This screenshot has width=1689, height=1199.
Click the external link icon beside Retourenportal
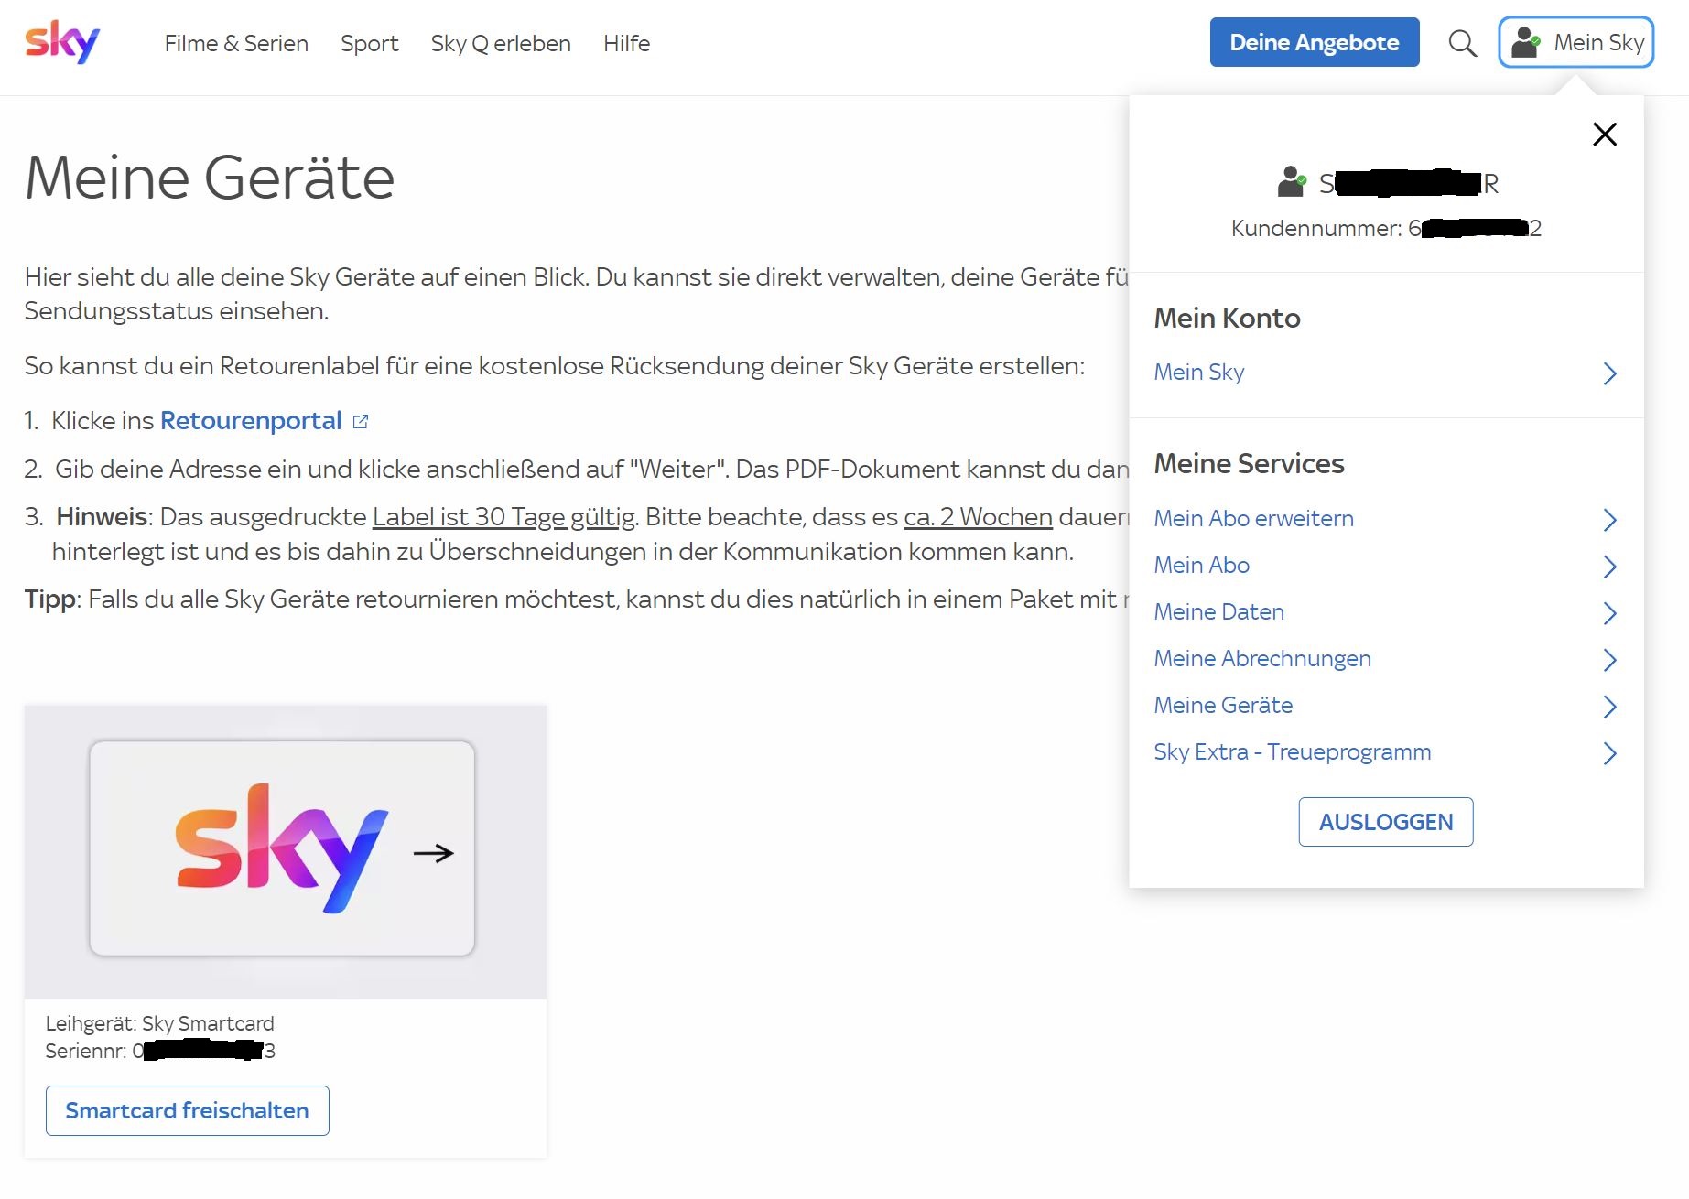coord(361,420)
